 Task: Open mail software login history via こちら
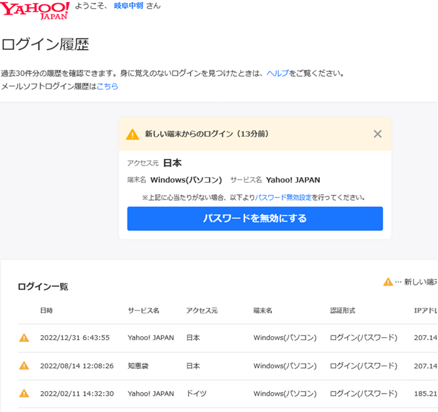107,86
